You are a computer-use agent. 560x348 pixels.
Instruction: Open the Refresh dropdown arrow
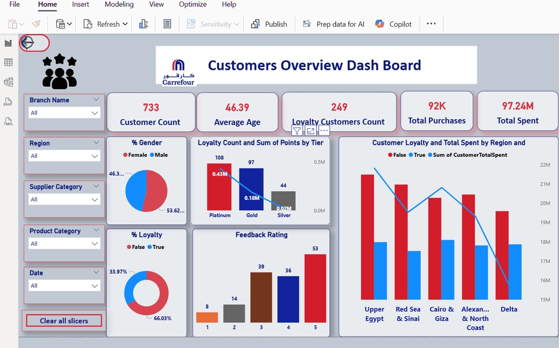tap(125, 24)
